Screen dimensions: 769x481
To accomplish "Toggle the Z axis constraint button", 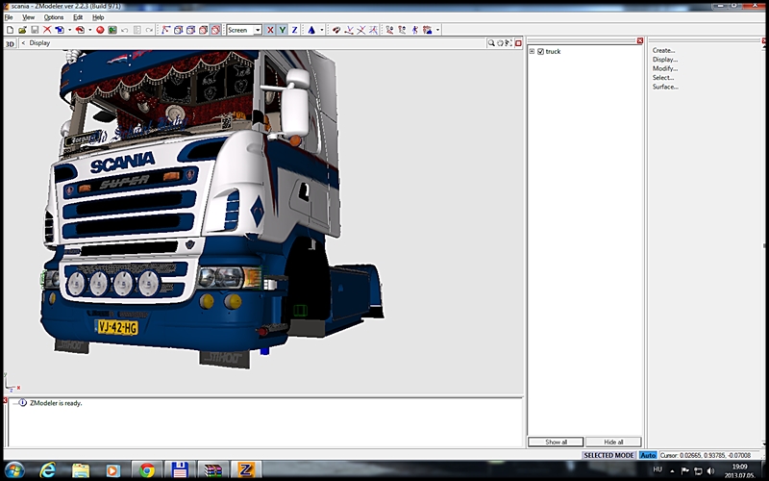I will point(295,30).
